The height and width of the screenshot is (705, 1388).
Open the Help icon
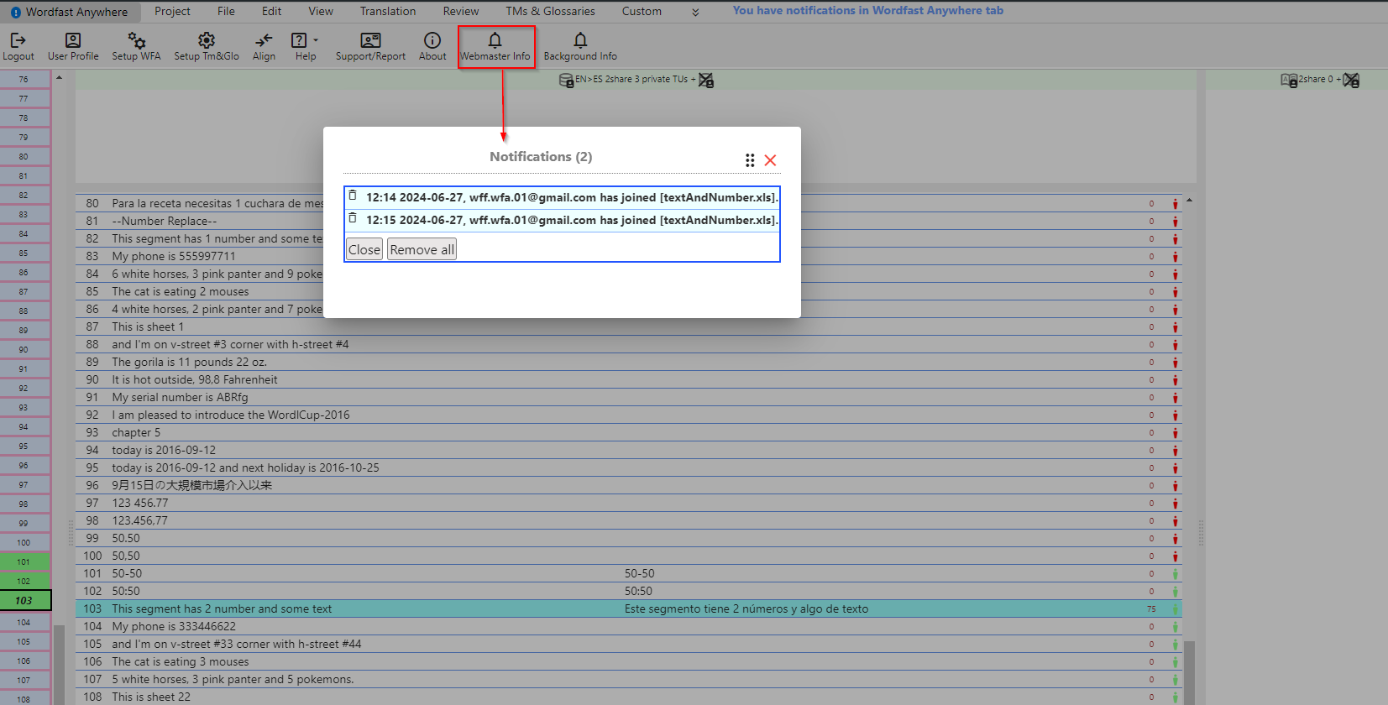pos(299,40)
